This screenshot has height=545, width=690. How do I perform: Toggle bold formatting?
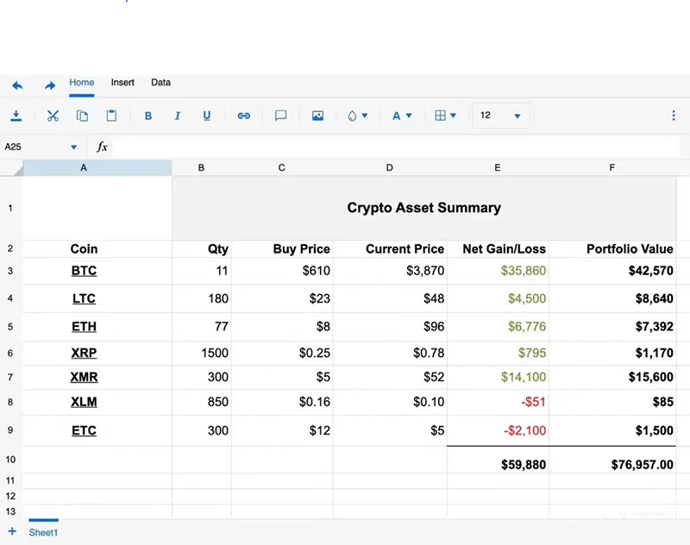148,116
